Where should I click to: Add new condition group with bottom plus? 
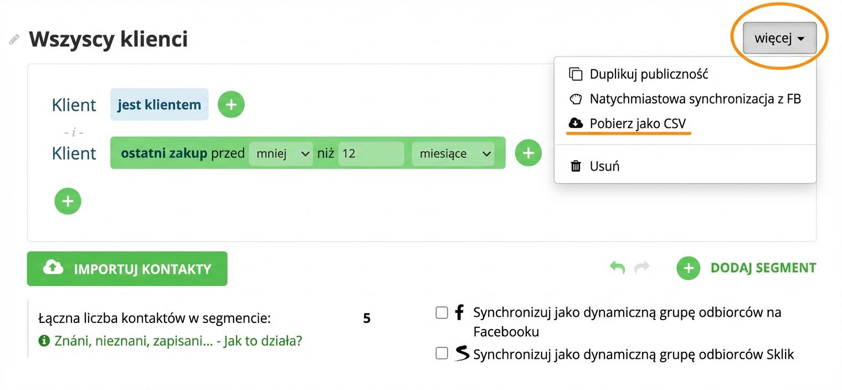[68, 201]
